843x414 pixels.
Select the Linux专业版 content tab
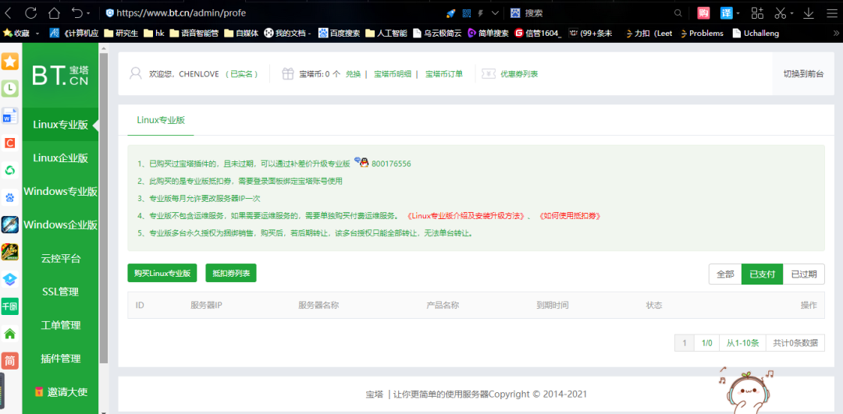(x=161, y=120)
